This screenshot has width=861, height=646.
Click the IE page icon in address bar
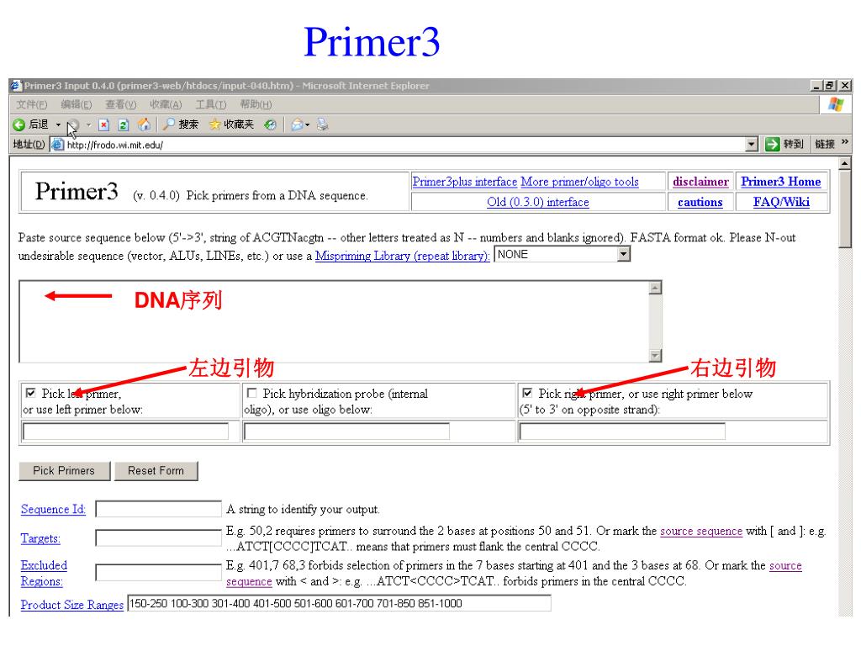click(57, 145)
